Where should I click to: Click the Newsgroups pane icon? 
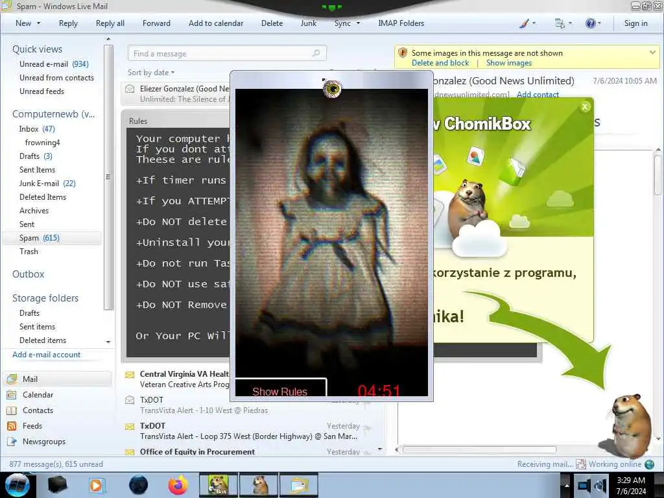12,442
